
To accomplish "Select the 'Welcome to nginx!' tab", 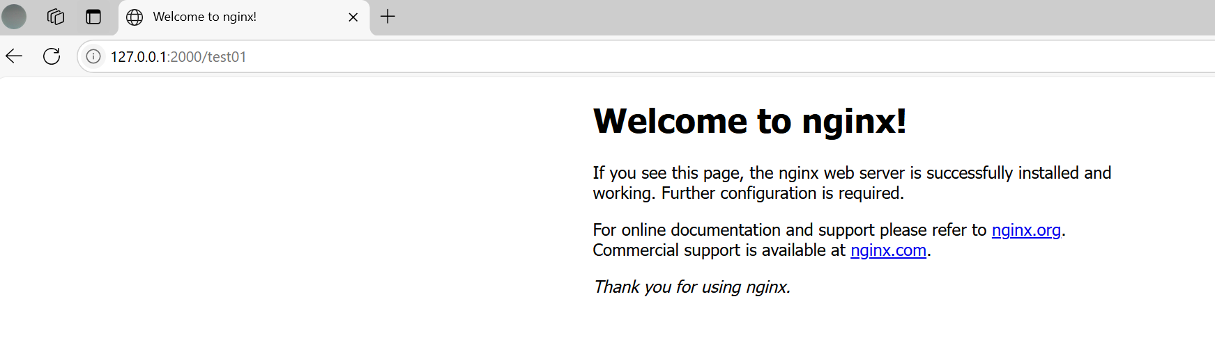I will pyautogui.click(x=244, y=17).
